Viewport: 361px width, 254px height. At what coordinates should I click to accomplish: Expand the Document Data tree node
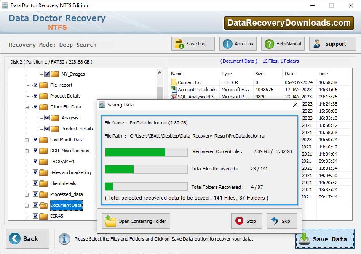tap(27, 206)
